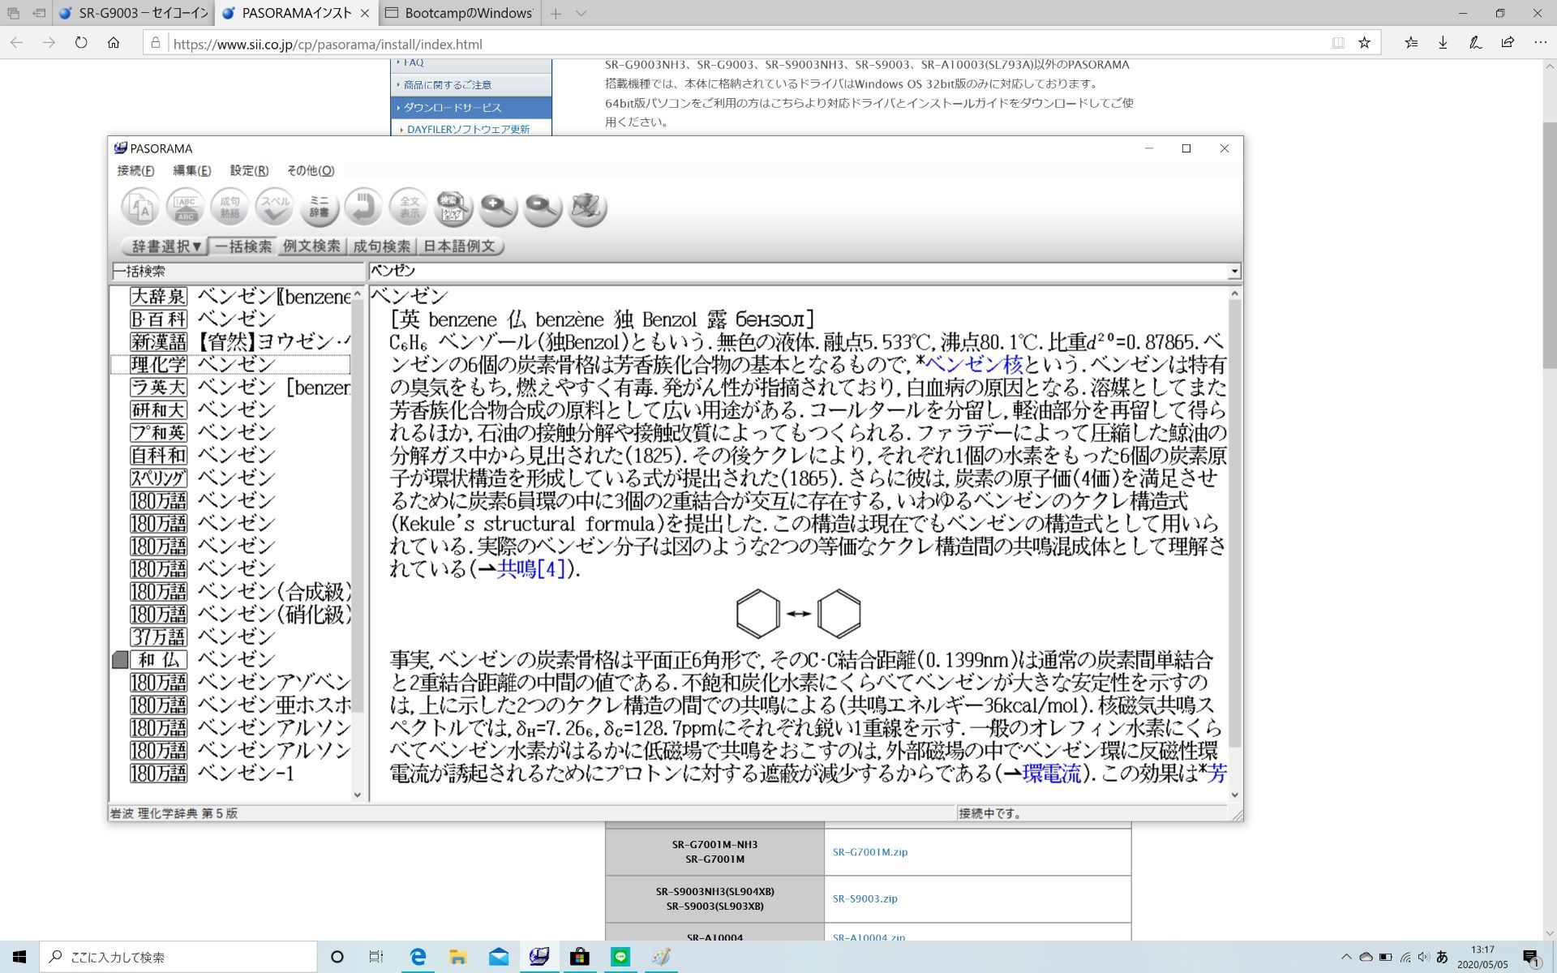The width and height of the screenshot is (1557, 973).
Task: Open the 辞書選択 dictionary selection dropdown
Action: (165, 246)
